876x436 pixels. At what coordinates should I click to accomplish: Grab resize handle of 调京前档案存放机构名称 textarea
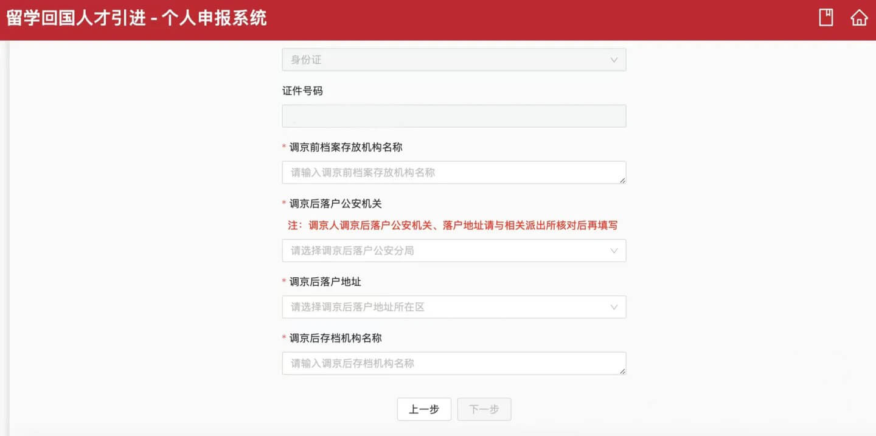[622, 180]
